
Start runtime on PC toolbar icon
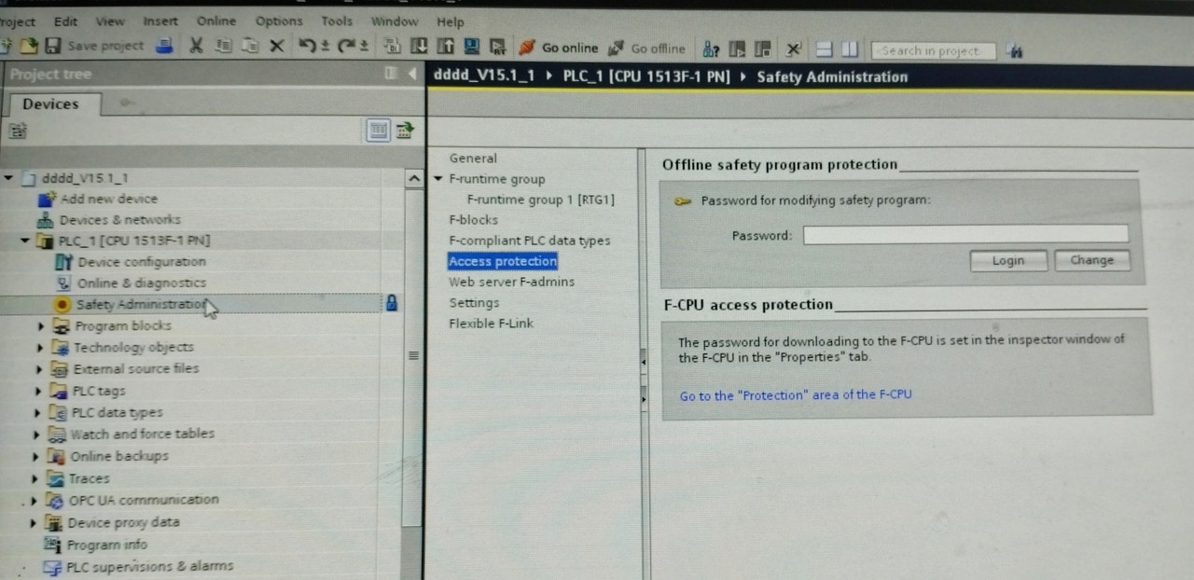tap(497, 47)
